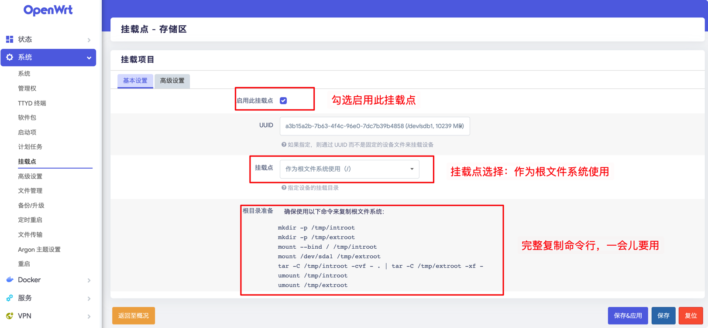The image size is (708, 328).
Task: Expand the VPN menu chevron
Action: pyautogui.click(x=89, y=316)
